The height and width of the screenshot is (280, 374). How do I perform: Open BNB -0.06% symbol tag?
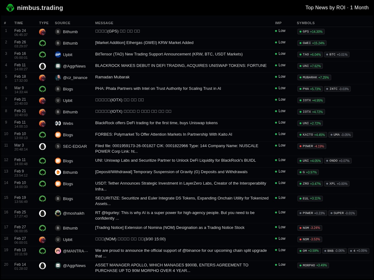pyautogui.click(x=334, y=251)
